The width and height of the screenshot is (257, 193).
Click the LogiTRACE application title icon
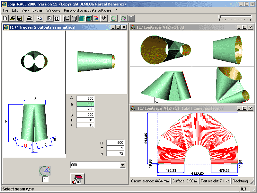tap(4, 4)
